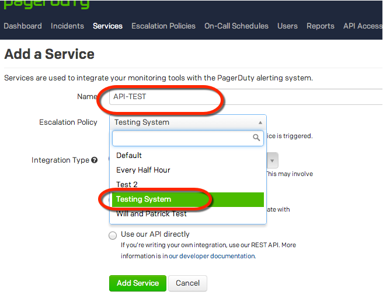Open the Escalation Policy dropdown arrow
This screenshot has width=383, height=302.
pos(260,122)
